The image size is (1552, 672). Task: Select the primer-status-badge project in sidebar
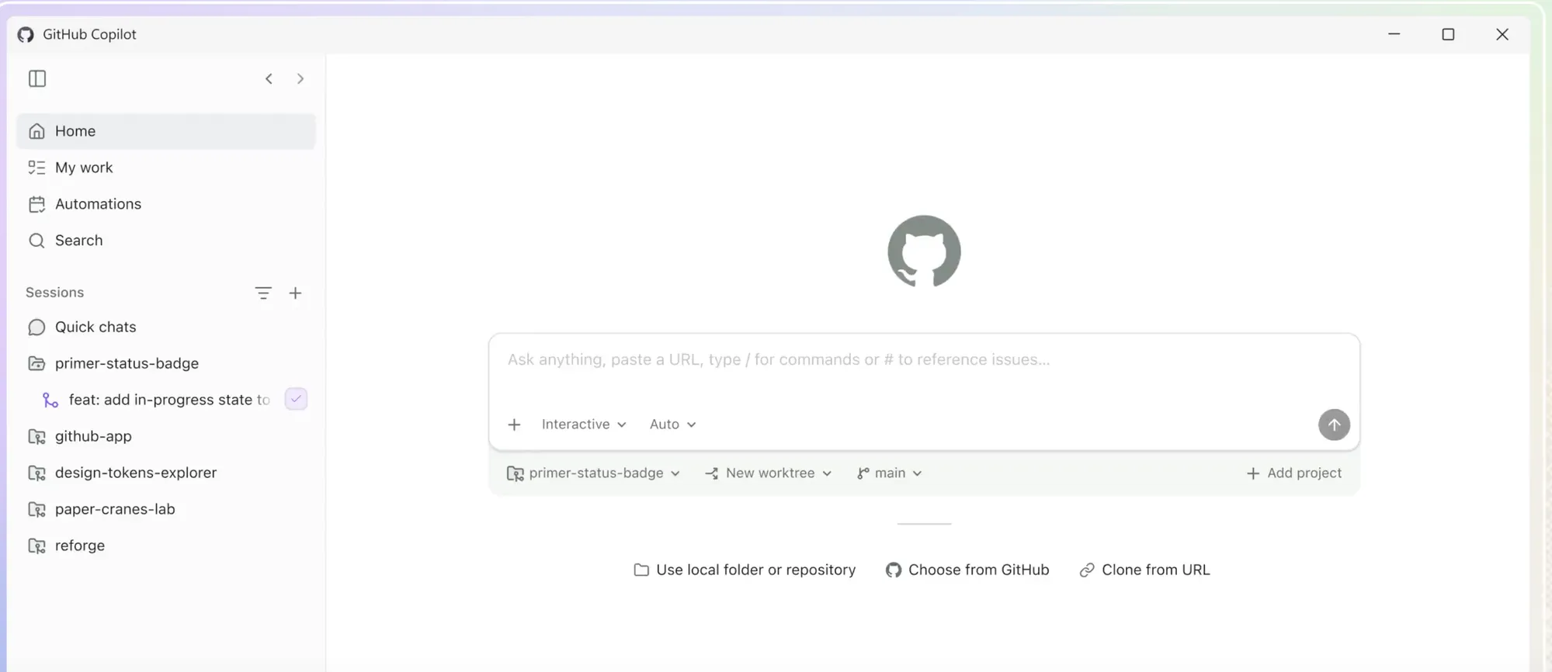[166, 364]
